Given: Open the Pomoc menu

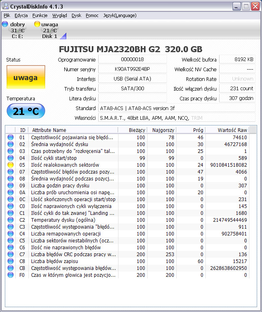Looking at the screenshot, I should coord(92,15).
